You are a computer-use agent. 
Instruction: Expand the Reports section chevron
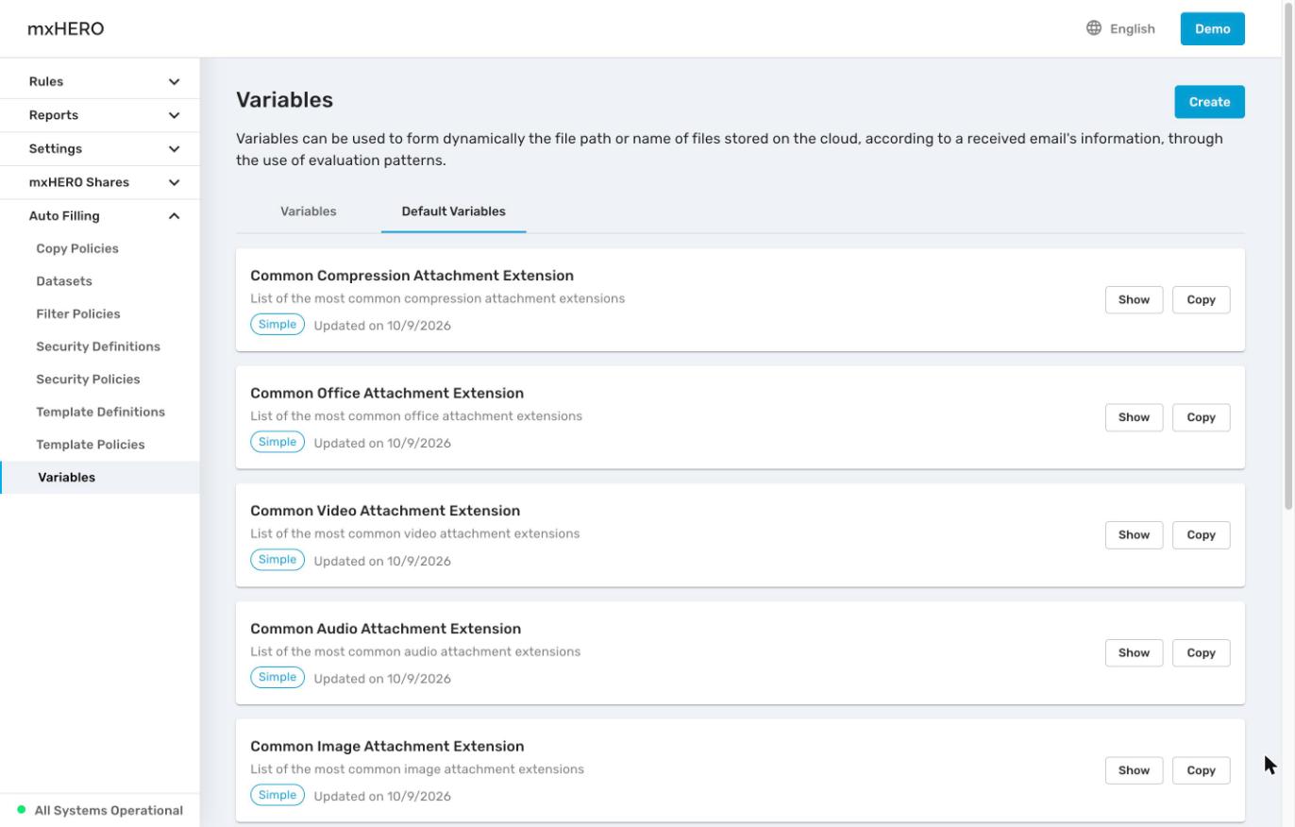coord(174,115)
